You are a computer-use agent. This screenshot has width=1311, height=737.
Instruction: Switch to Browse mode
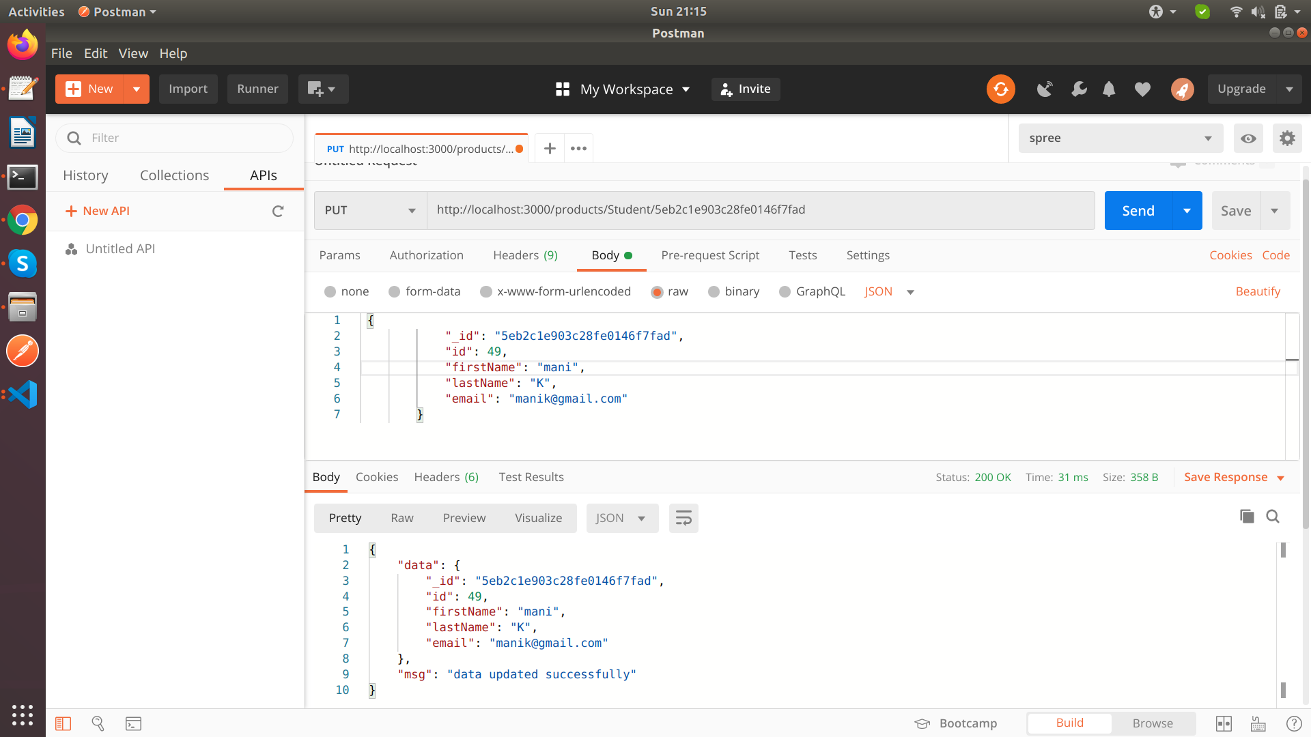[x=1153, y=723]
